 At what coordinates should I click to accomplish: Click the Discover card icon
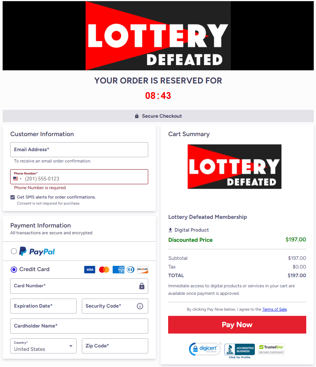point(143,270)
